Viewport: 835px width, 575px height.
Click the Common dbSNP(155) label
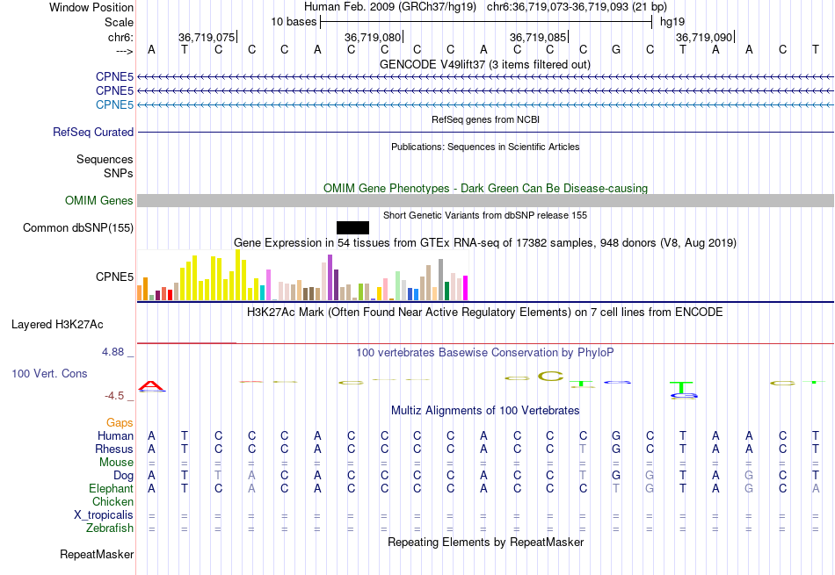pos(78,227)
